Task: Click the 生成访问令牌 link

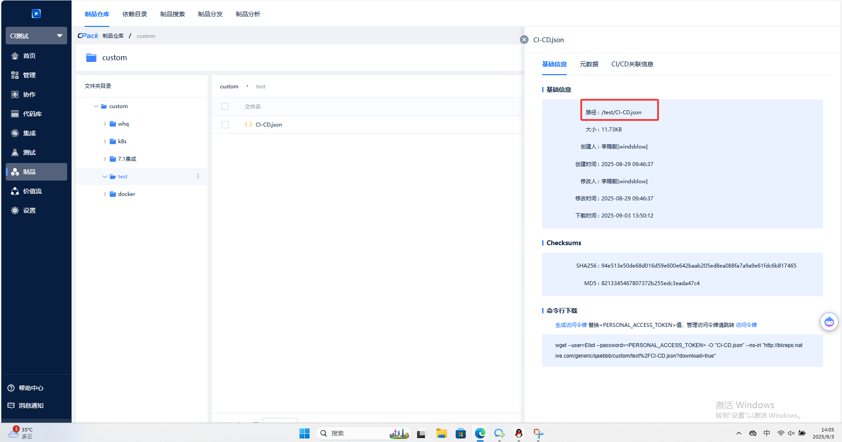Action: (571, 325)
